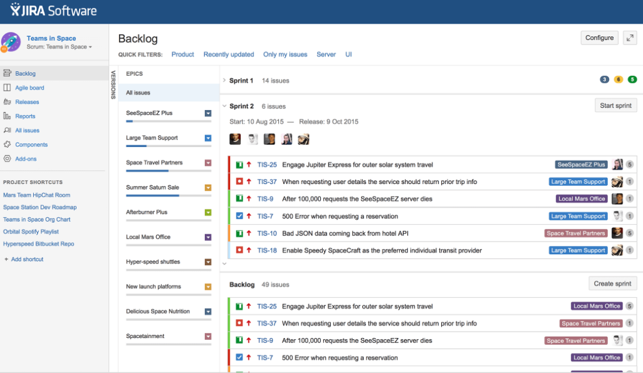Toggle the Product quick filter
The height and width of the screenshot is (373, 643).
coord(182,54)
